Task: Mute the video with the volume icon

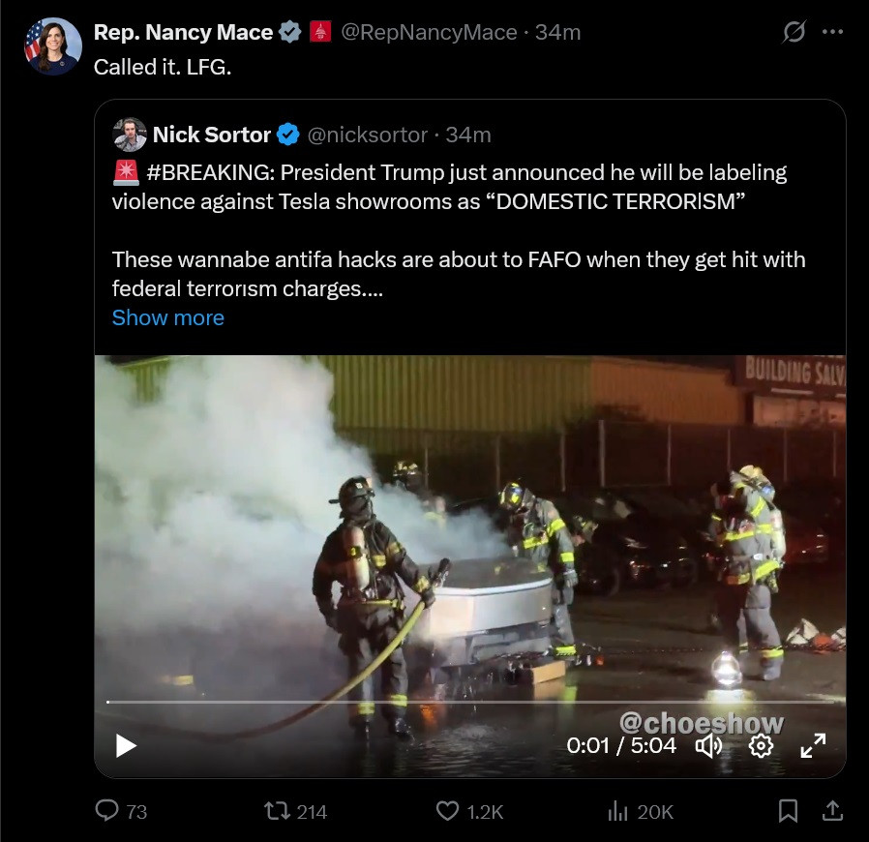Action: tap(709, 745)
